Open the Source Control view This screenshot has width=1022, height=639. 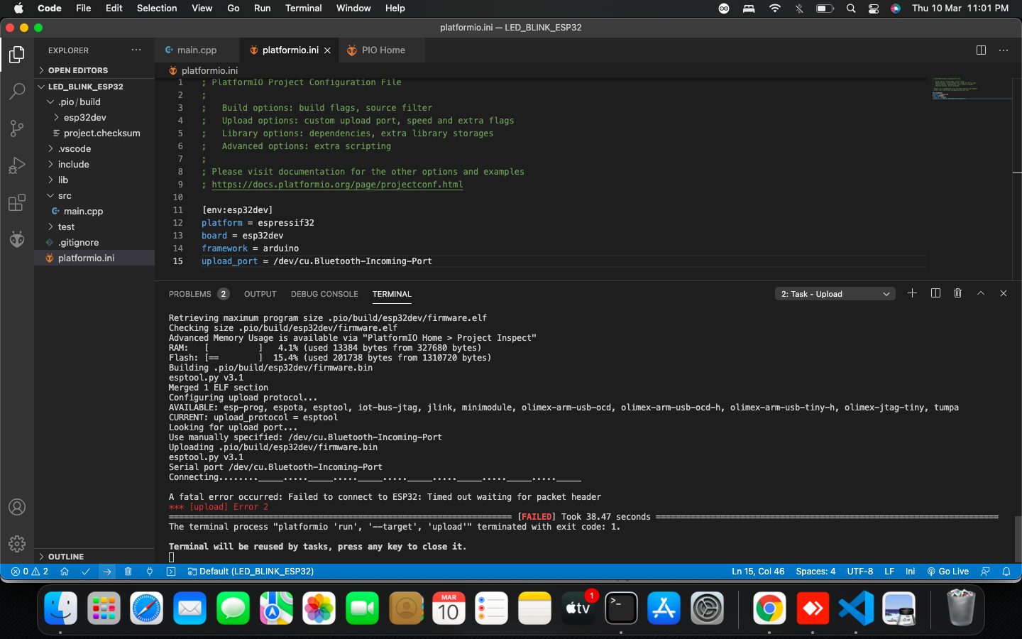[x=17, y=129]
